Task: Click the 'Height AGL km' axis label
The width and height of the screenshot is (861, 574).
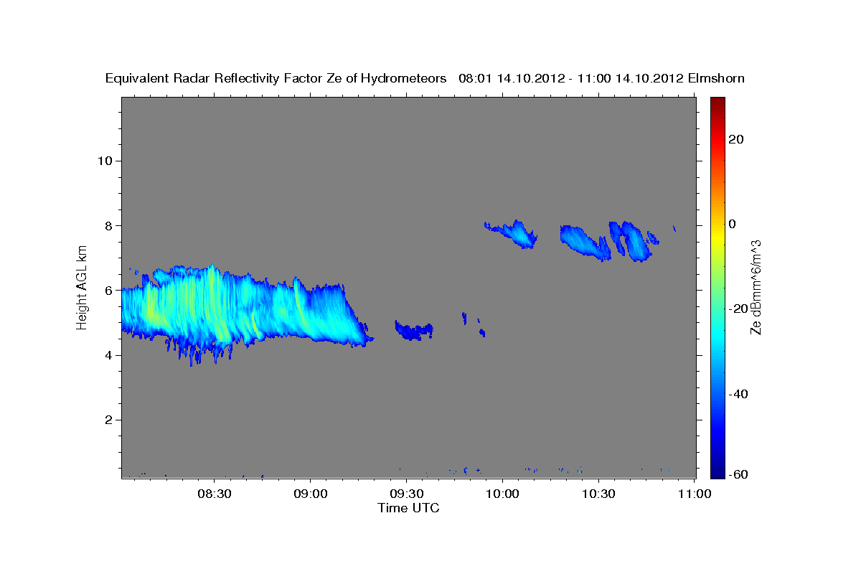Action: point(83,287)
